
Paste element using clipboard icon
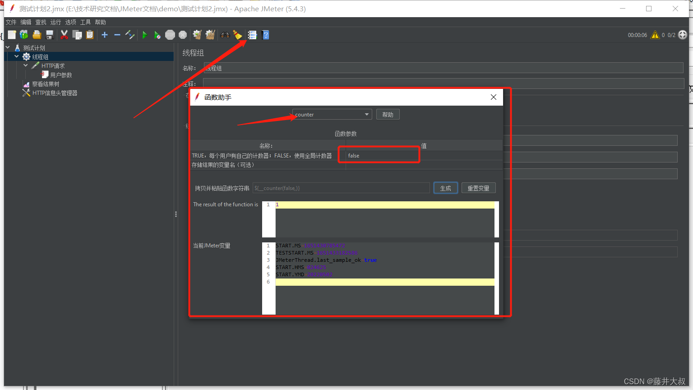point(90,35)
